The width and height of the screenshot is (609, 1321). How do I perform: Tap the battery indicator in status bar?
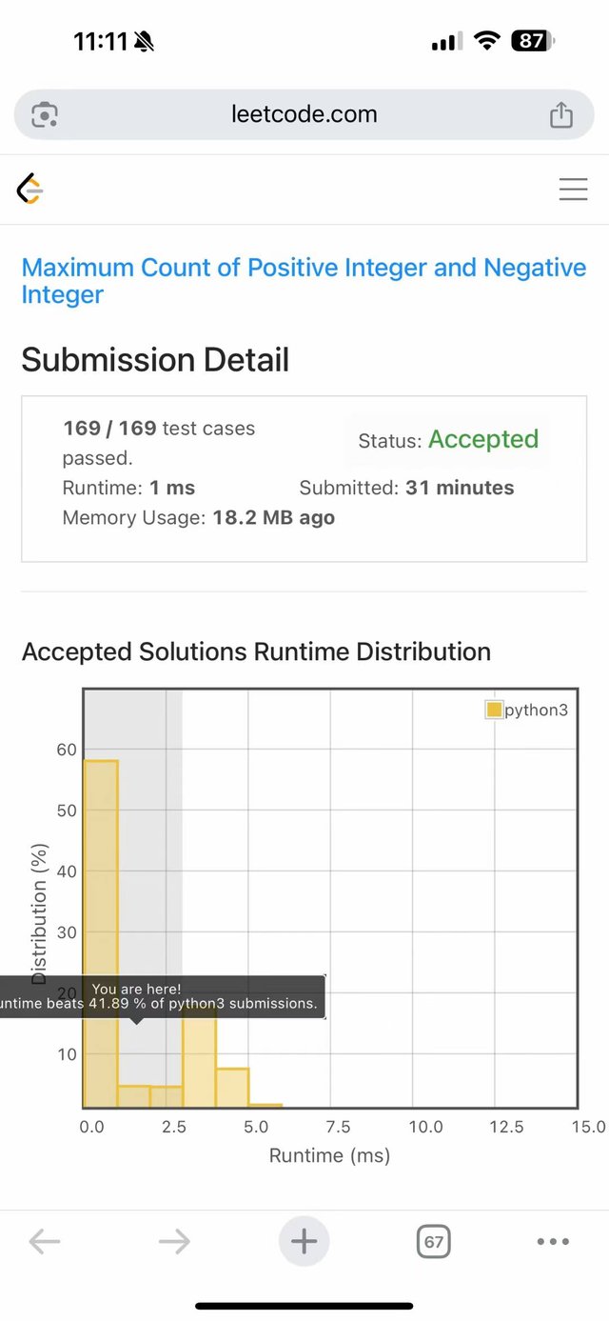click(532, 41)
